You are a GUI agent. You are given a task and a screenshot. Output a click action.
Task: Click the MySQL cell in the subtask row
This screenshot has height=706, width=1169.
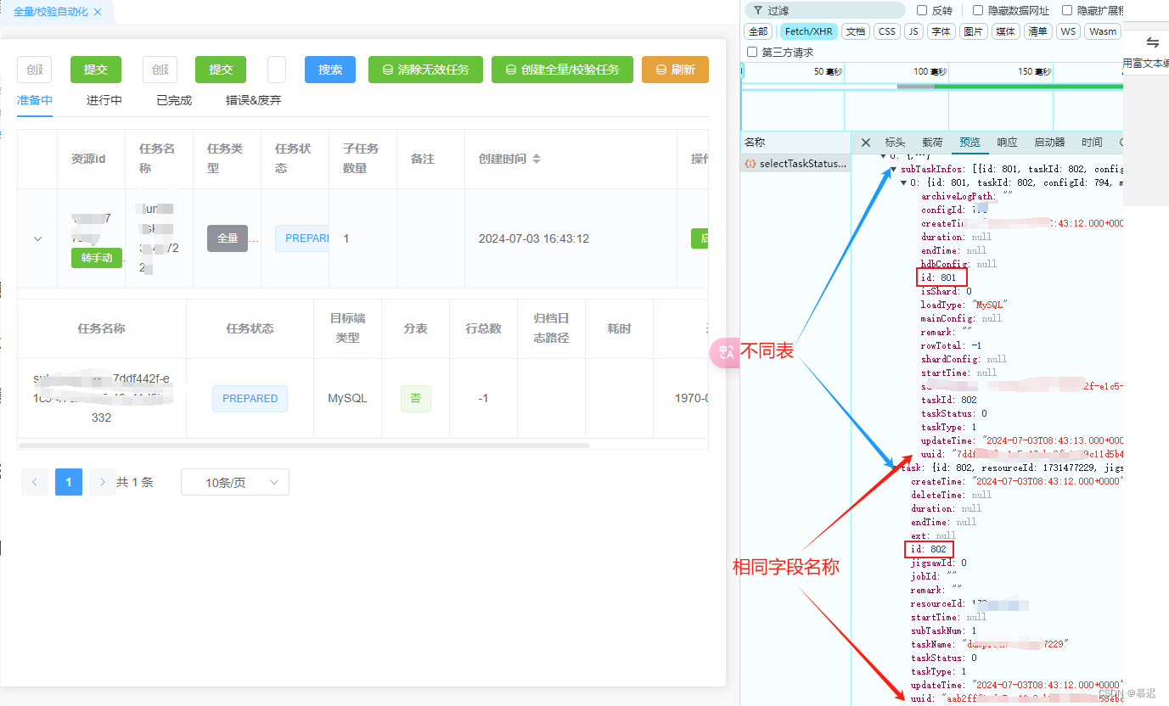coord(347,398)
